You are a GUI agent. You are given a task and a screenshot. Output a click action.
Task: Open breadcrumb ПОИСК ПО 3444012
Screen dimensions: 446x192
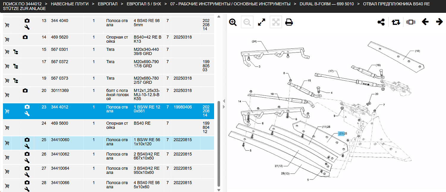coord(22,4)
